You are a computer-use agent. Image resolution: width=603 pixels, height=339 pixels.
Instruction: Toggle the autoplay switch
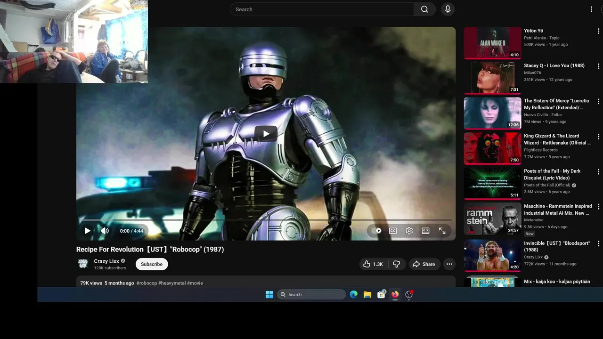(x=376, y=231)
